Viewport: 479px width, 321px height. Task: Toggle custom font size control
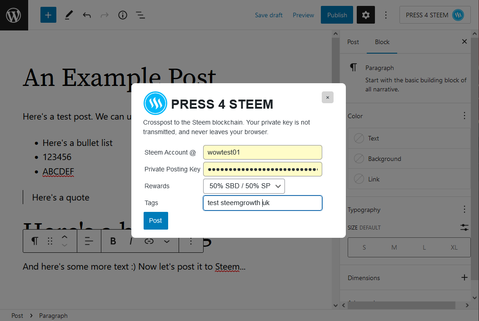click(464, 227)
